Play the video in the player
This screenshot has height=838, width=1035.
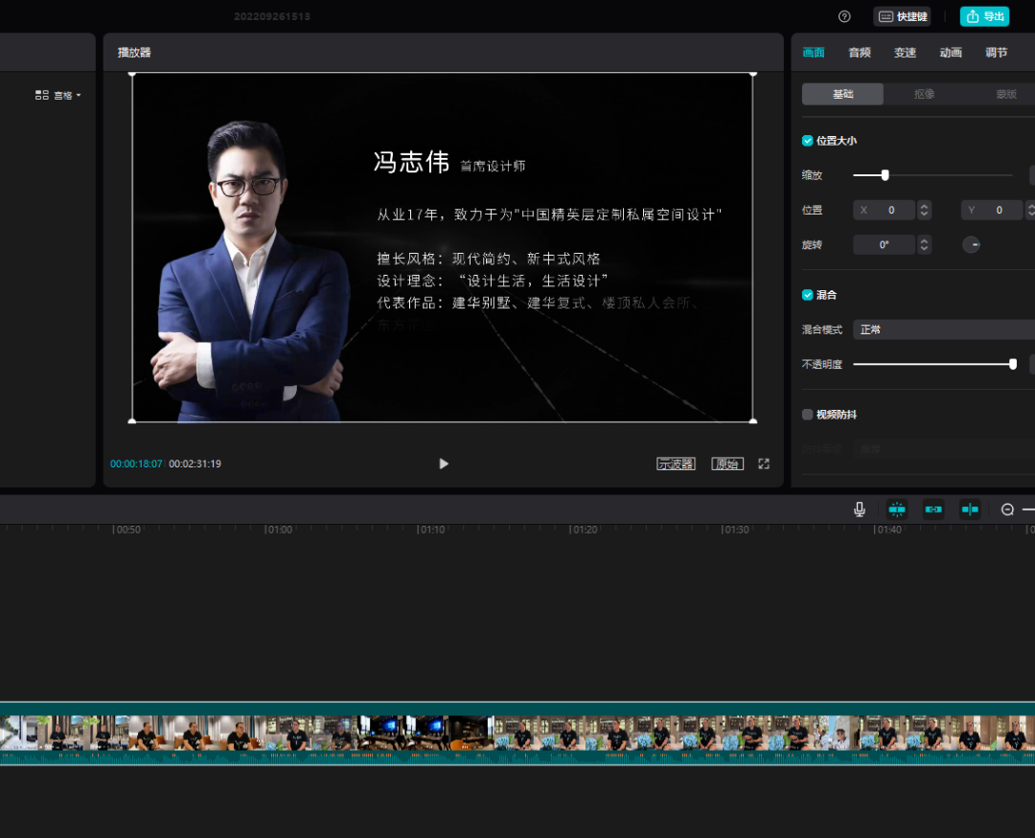click(x=444, y=464)
